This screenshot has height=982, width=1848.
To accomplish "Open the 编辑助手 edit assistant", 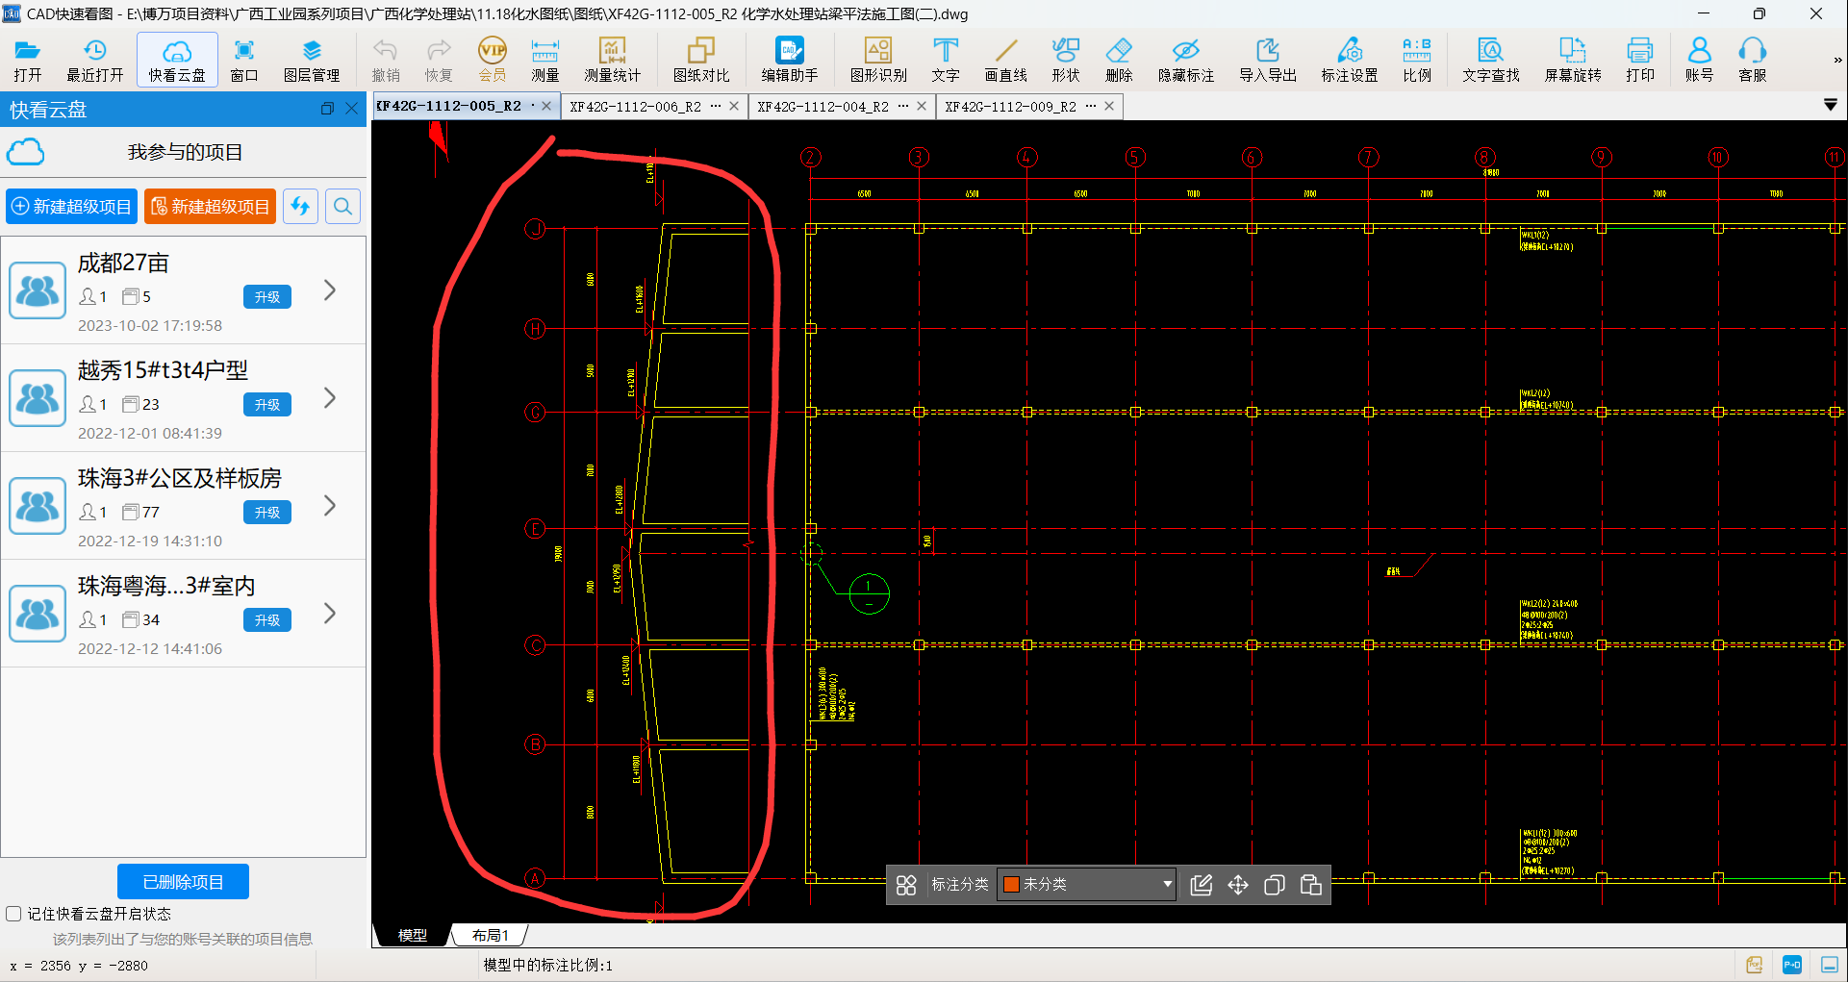I will click(790, 60).
